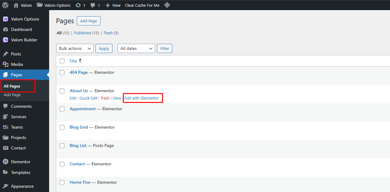Open the updates icon in admin bar
Viewport: 390px width, 192px height.
point(78,5)
